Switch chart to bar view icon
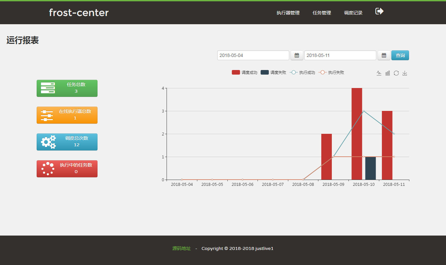446x265 pixels. pyautogui.click(x=387, y=73)
